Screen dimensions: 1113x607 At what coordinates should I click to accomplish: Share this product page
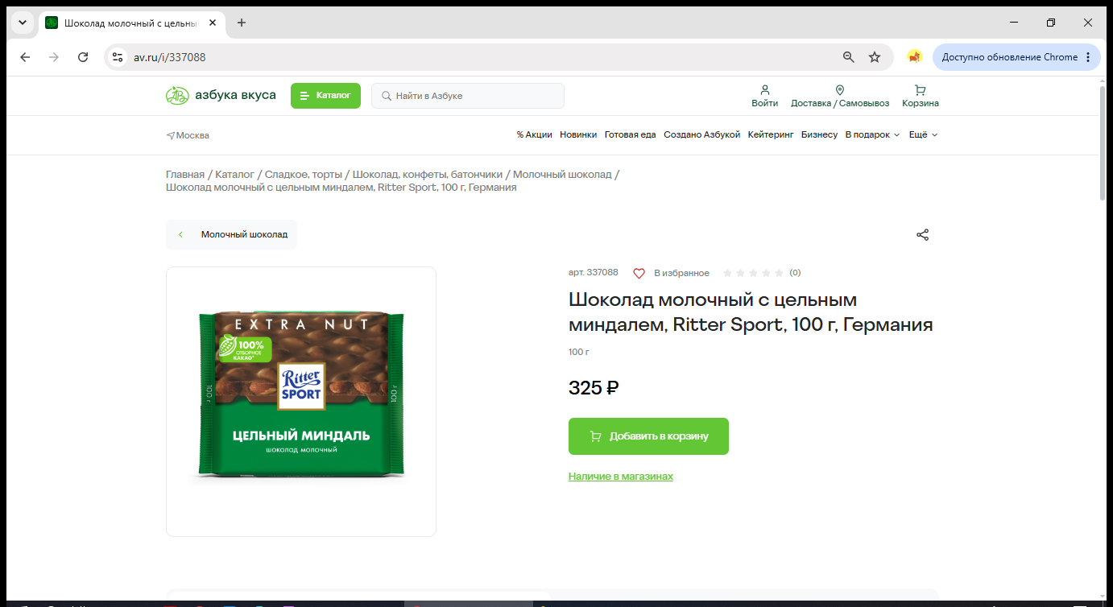(923, 235)
